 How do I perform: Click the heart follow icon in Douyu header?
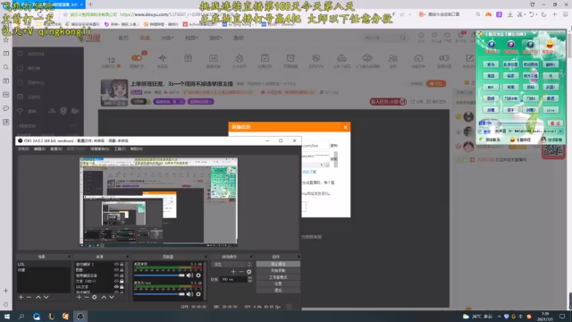click(x=434, y=36)
